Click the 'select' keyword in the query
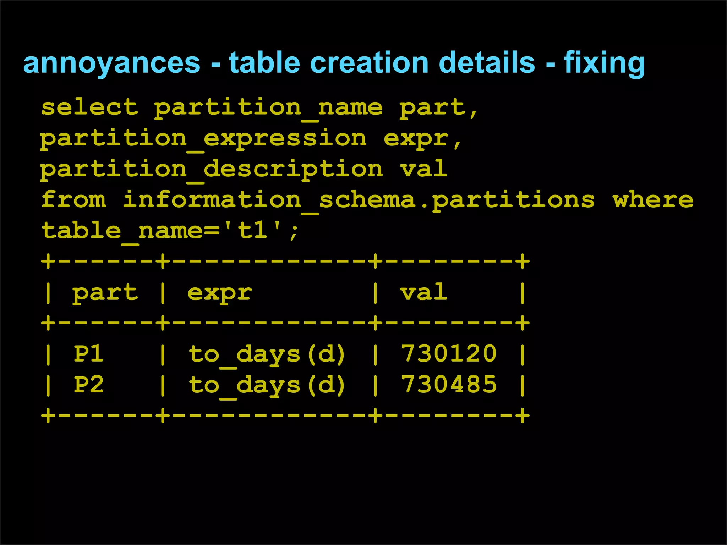This screenshot has height=545, width=727. pyautogui.click(x=89, y=107)
